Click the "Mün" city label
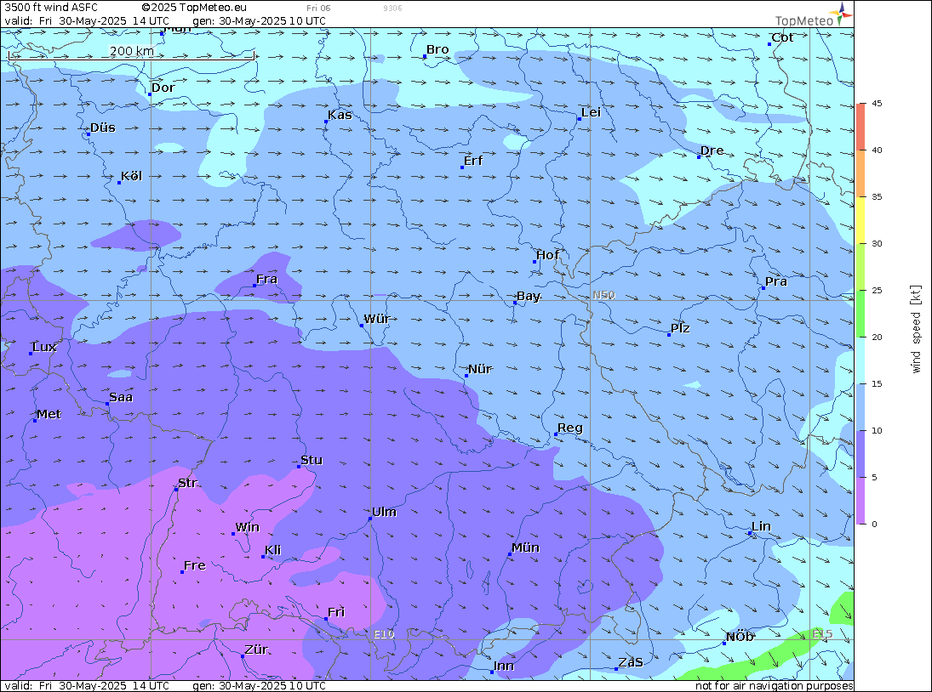Image resolution: width=932 pixels, height=692 pixels. click(525, 547)
